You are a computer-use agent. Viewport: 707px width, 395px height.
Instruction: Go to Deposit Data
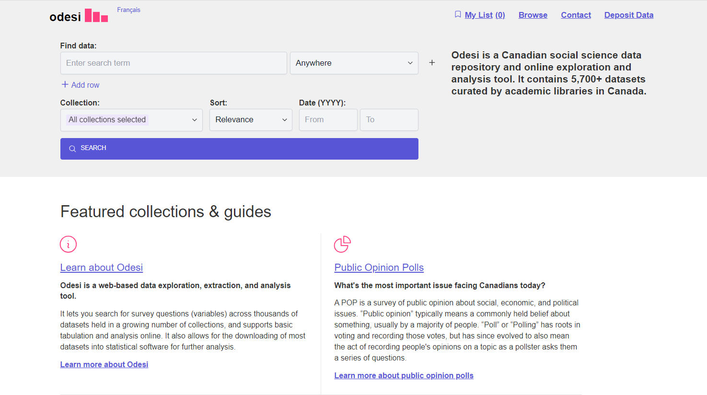629,15
